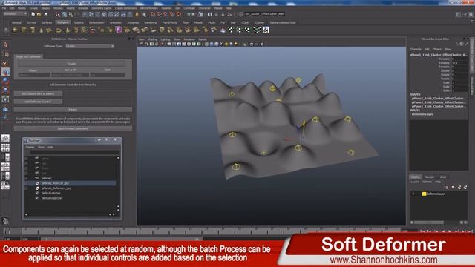This screenshot has width=475, height=267.
Task: Open the Channels menu in Channel Box
Action: (416, 49)
